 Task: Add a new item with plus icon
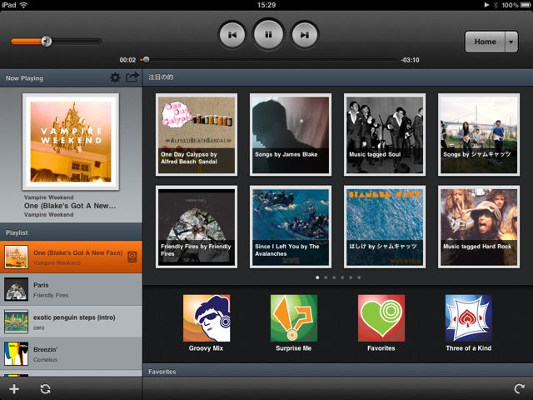14,389
